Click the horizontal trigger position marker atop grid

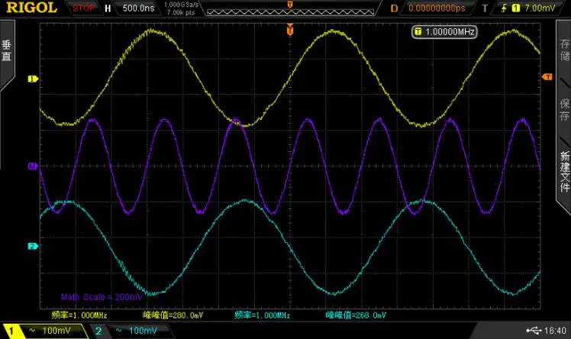pyautogui.click(x=290, y=30)
